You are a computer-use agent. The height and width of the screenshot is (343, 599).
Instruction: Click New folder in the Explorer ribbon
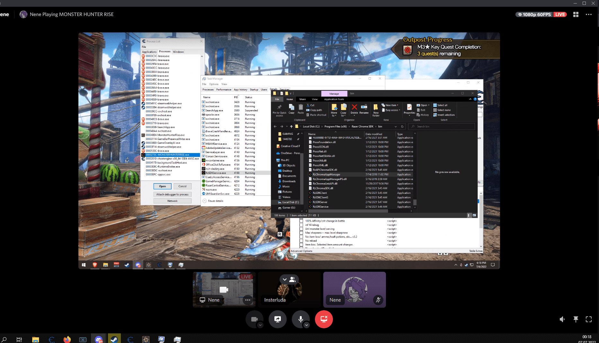376,110
